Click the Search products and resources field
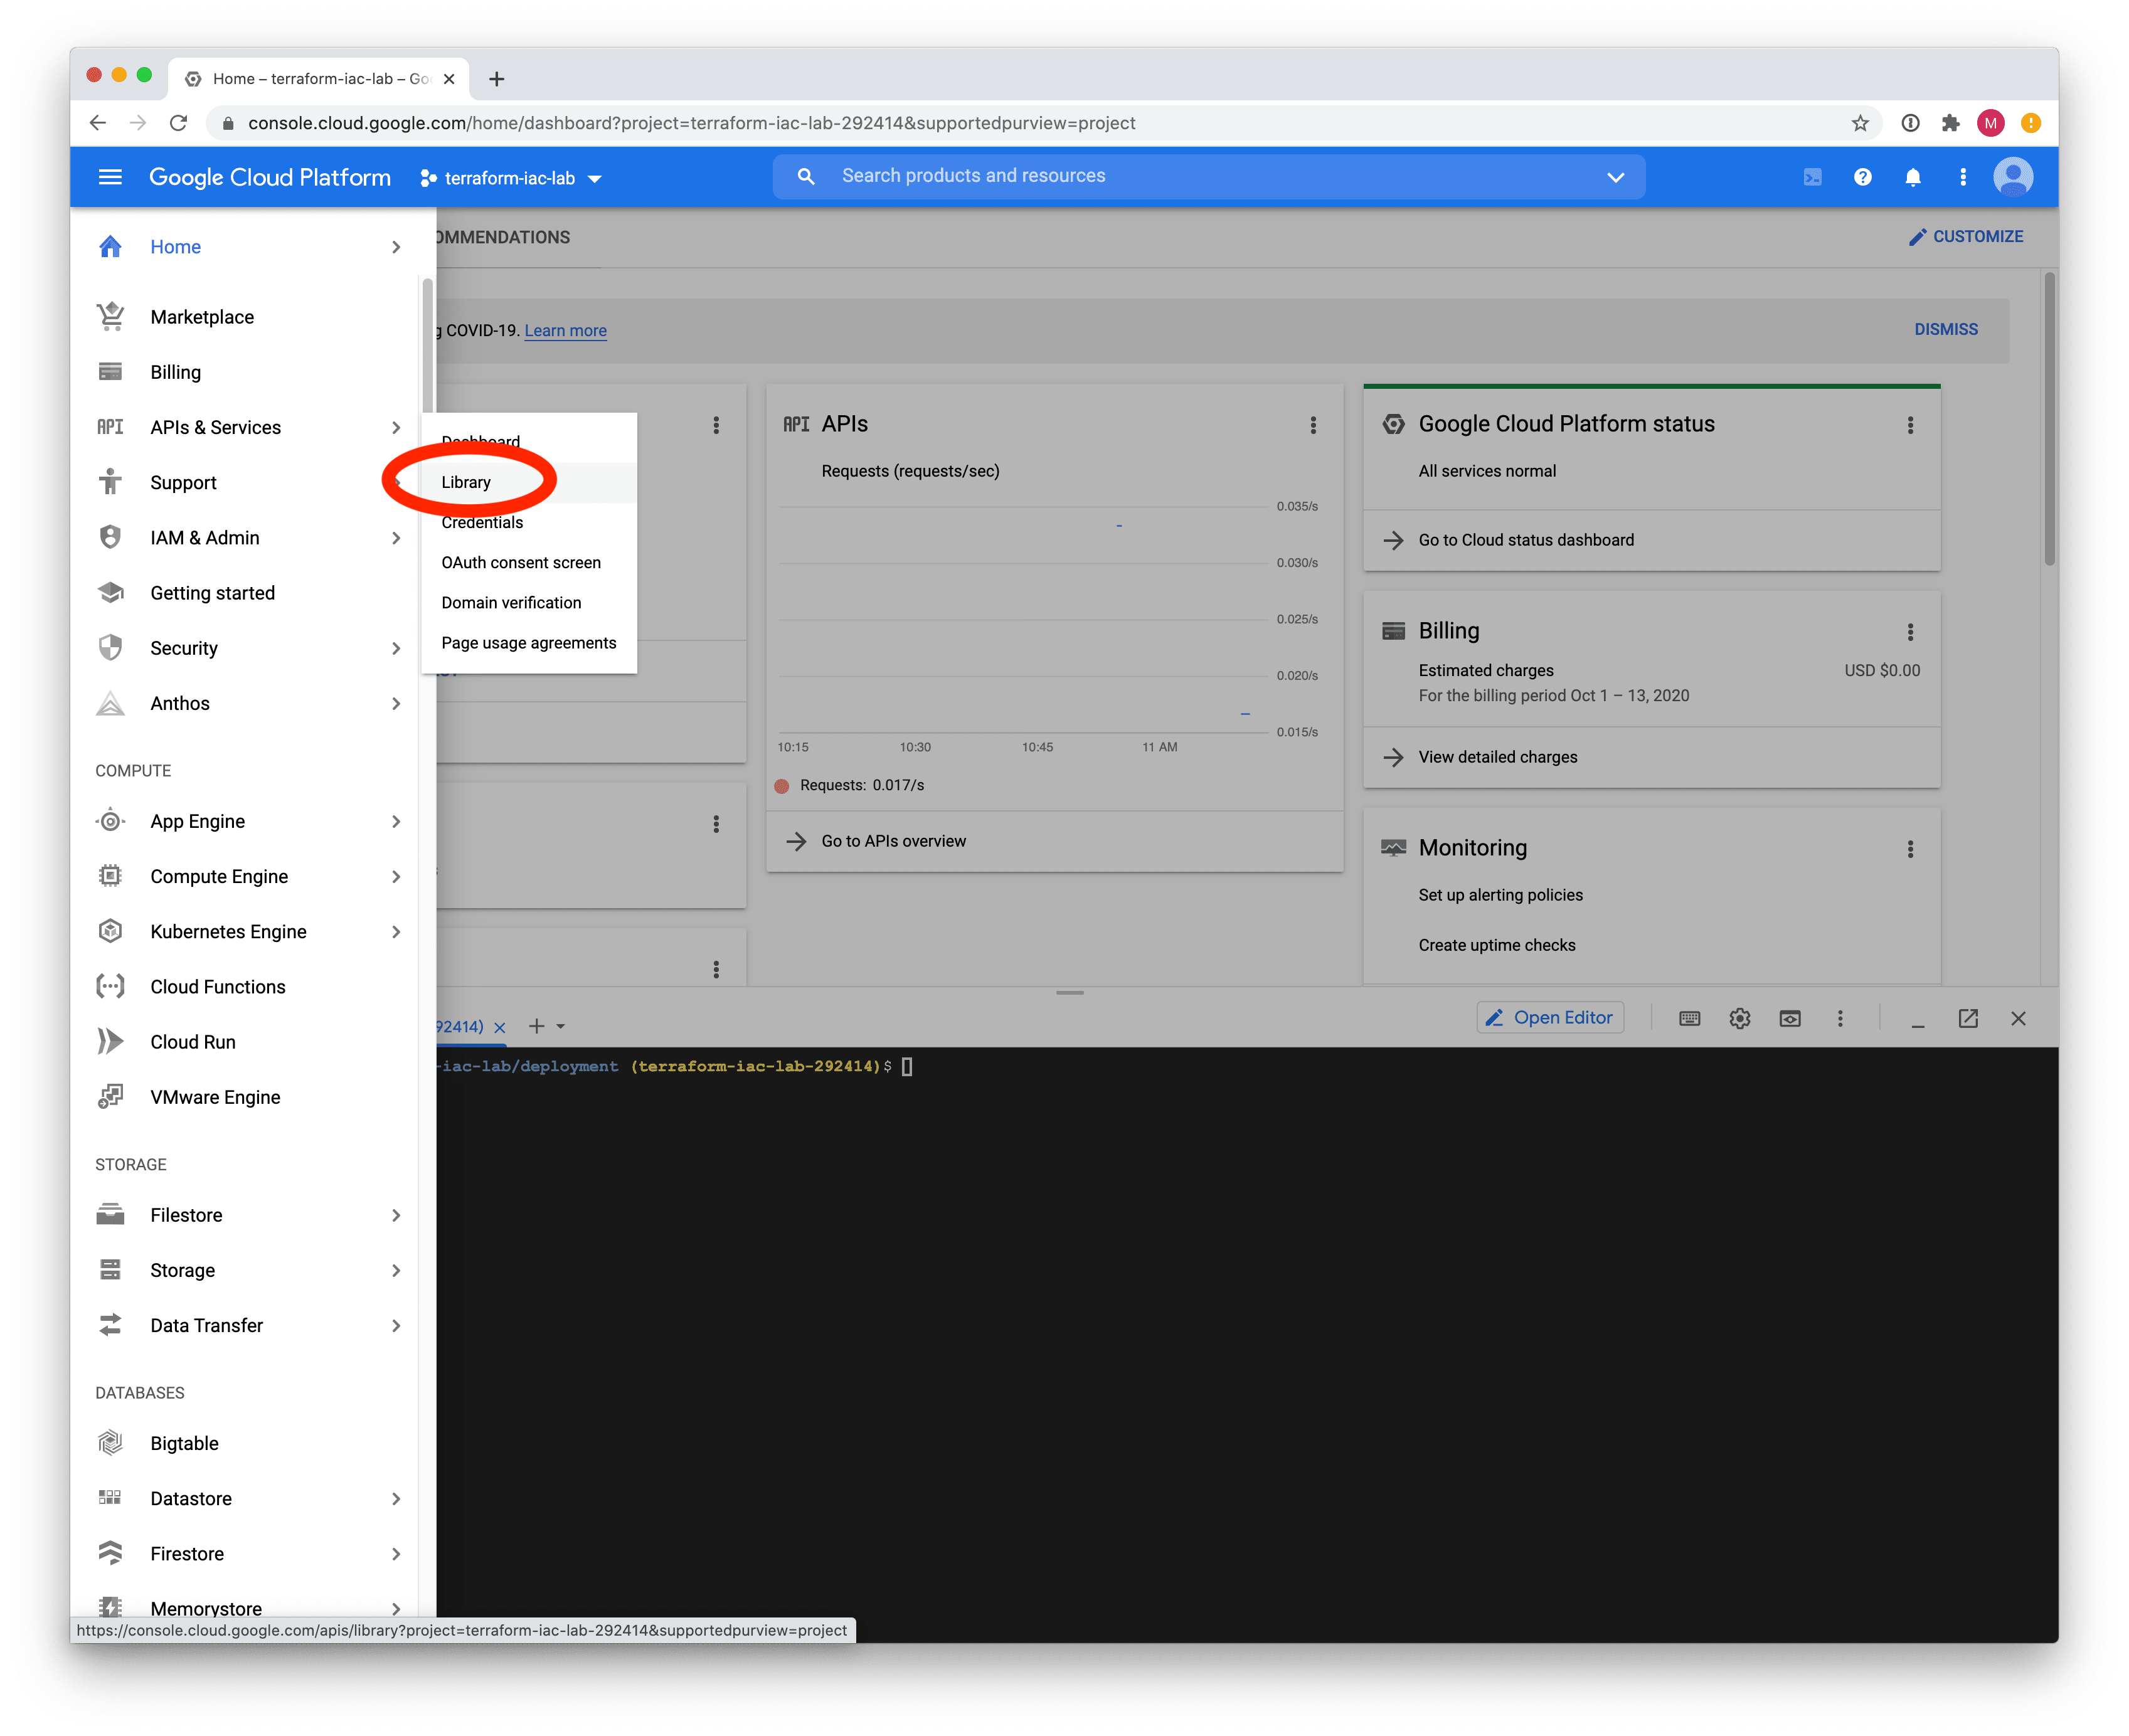The image size is (2129, 1736). 1208,177
